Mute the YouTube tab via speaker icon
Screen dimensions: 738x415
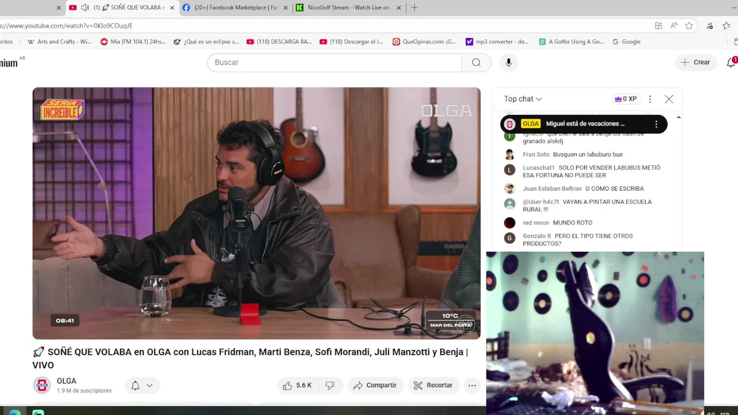pos(85,7)
